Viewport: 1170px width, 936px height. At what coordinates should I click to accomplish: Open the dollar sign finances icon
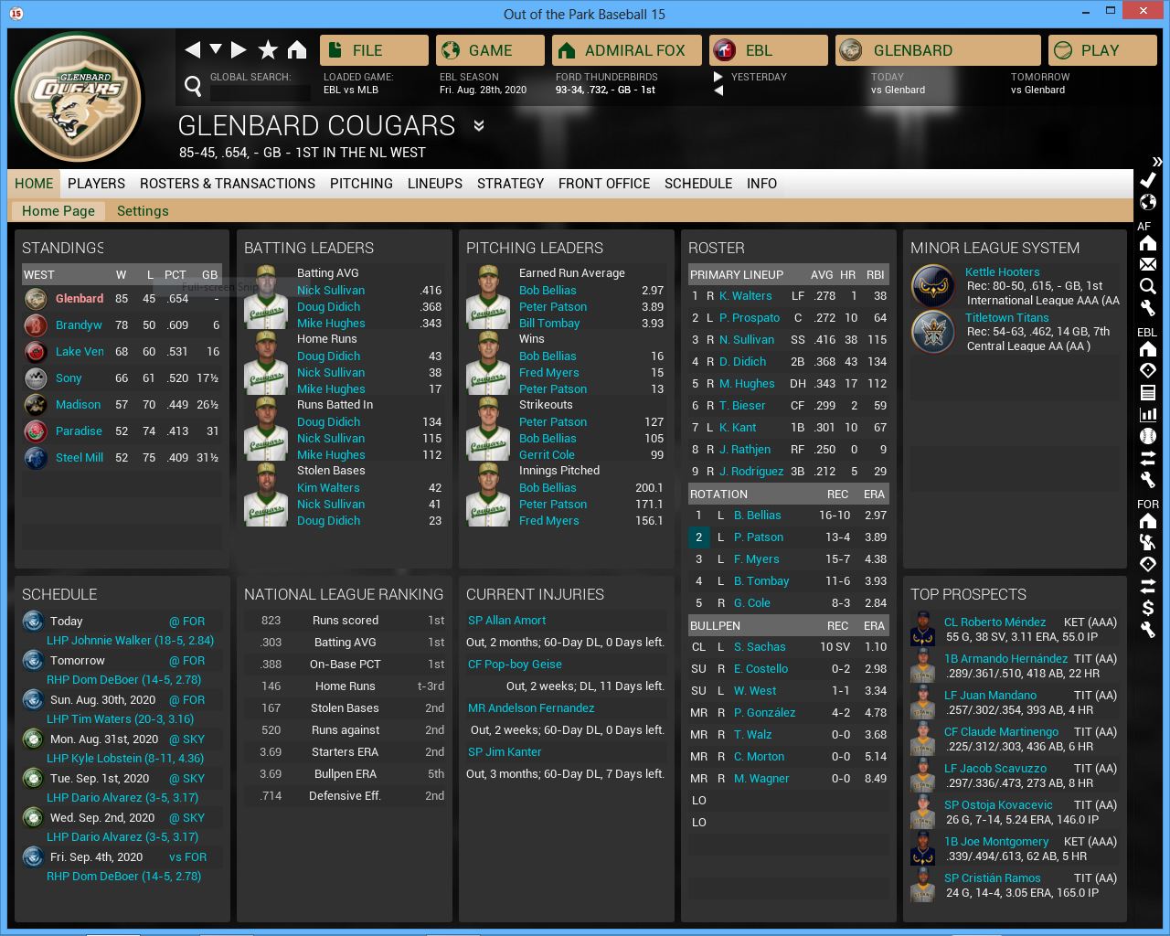(1148, 608)
